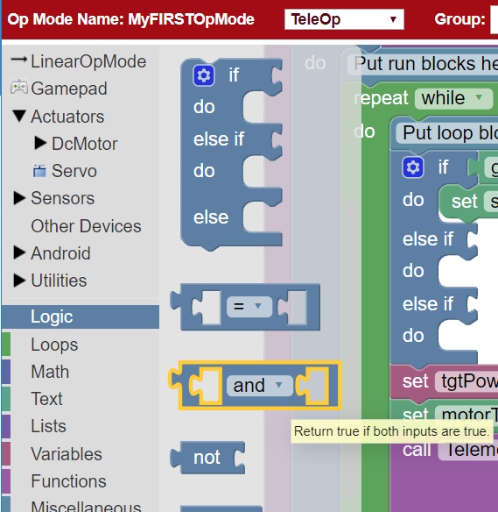Click the 'Group:' label in the header
The height and width of the screenshot is (512, 498).
pyautogui.click(x=459, y=19)
